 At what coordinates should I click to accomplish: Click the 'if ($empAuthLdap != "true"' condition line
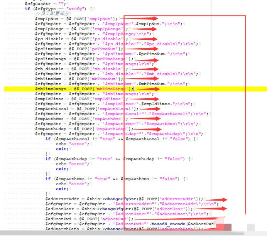[118, 159]
